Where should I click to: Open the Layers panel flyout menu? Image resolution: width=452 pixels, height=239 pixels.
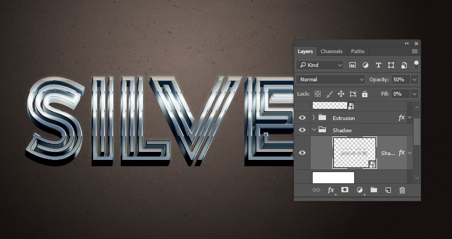pos(414,52)
